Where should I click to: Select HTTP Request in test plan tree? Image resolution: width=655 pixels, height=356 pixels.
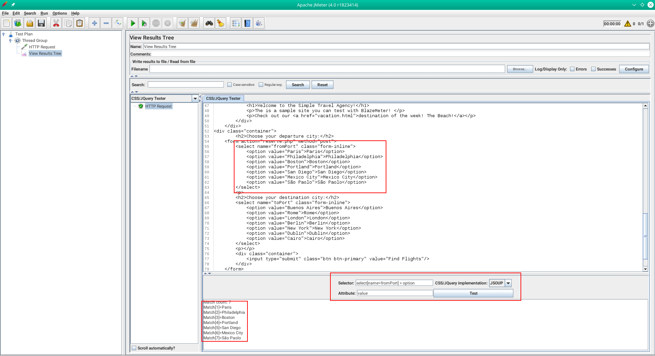click(x=42, y=47)
